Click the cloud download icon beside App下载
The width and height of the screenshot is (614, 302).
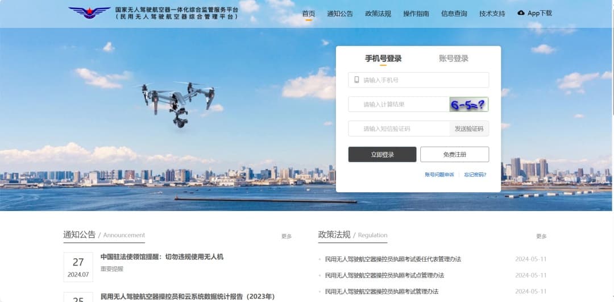click(x=521, y=13)
